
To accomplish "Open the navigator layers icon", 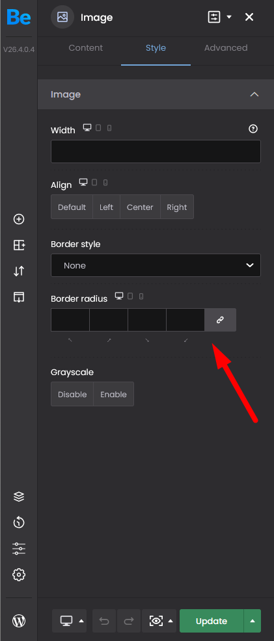I will pos(19,496).
